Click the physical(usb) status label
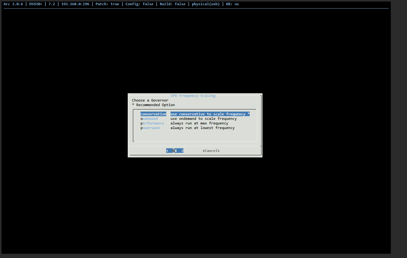The width and height of the screenshot is (407, 258). click(x=206, y=4)
